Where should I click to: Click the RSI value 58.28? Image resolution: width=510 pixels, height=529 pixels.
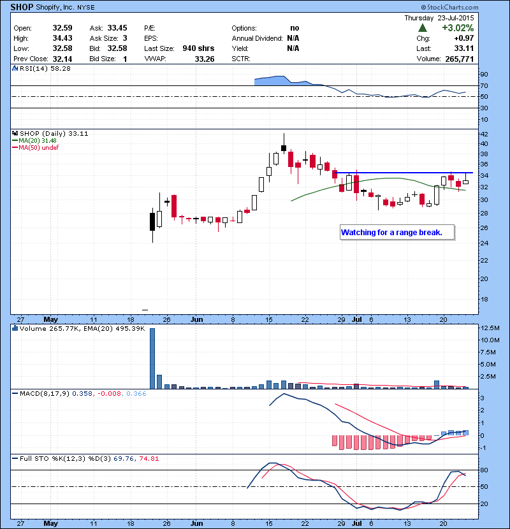[x=61, y=68]
